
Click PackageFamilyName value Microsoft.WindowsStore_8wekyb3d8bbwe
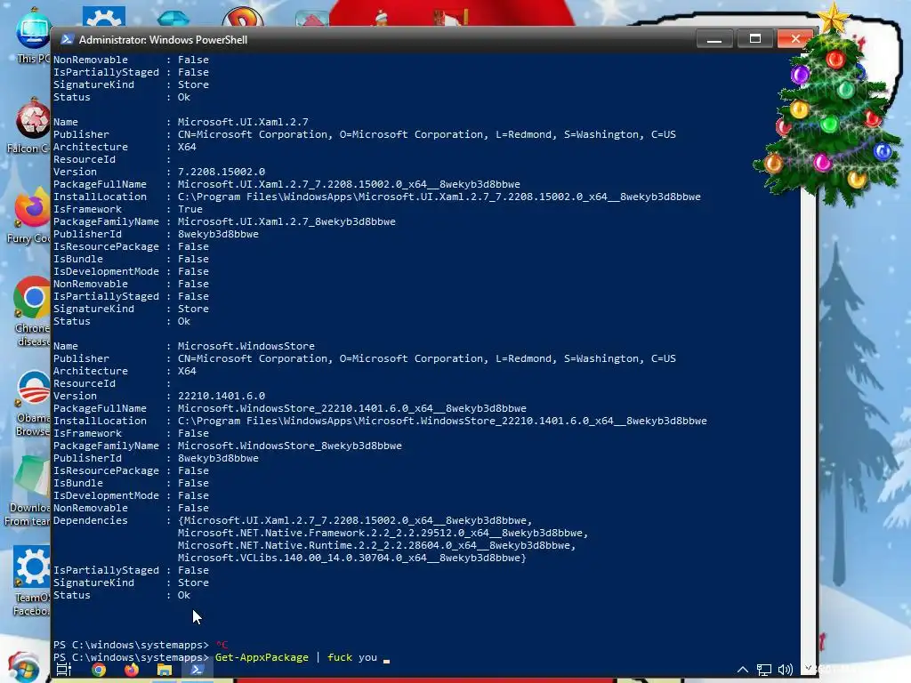290,446
